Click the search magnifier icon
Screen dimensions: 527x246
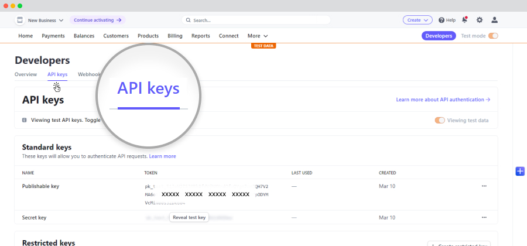[x=188, y=20]
